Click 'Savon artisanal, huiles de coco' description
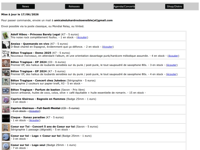 69,93
